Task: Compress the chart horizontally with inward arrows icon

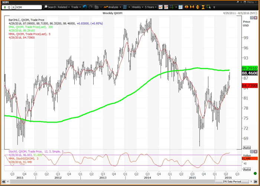Action: pyautogui.click(x=192, y=7)
